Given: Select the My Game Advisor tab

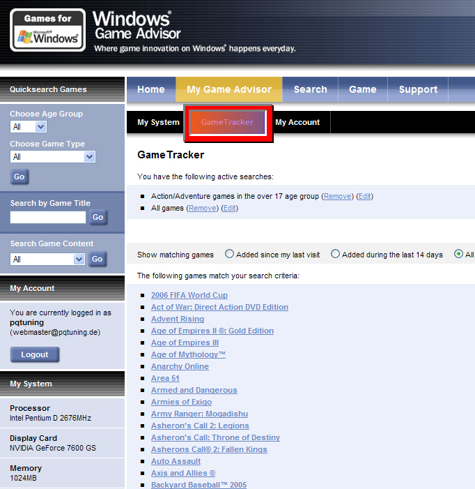Looking at the screenshot, I should coord(229,89).
